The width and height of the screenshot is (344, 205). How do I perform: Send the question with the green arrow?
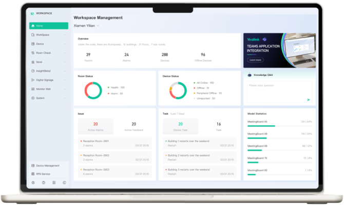(309, 99)
